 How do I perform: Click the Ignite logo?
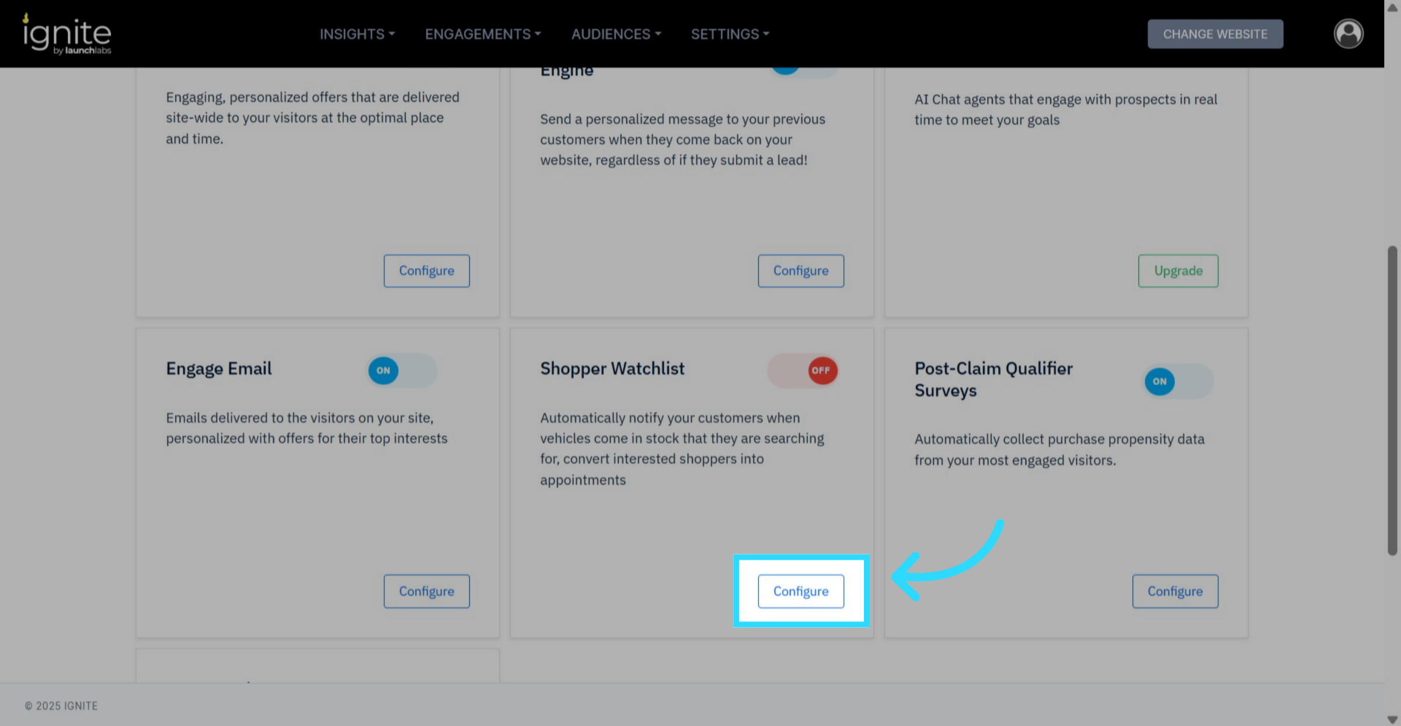[67, 34]
